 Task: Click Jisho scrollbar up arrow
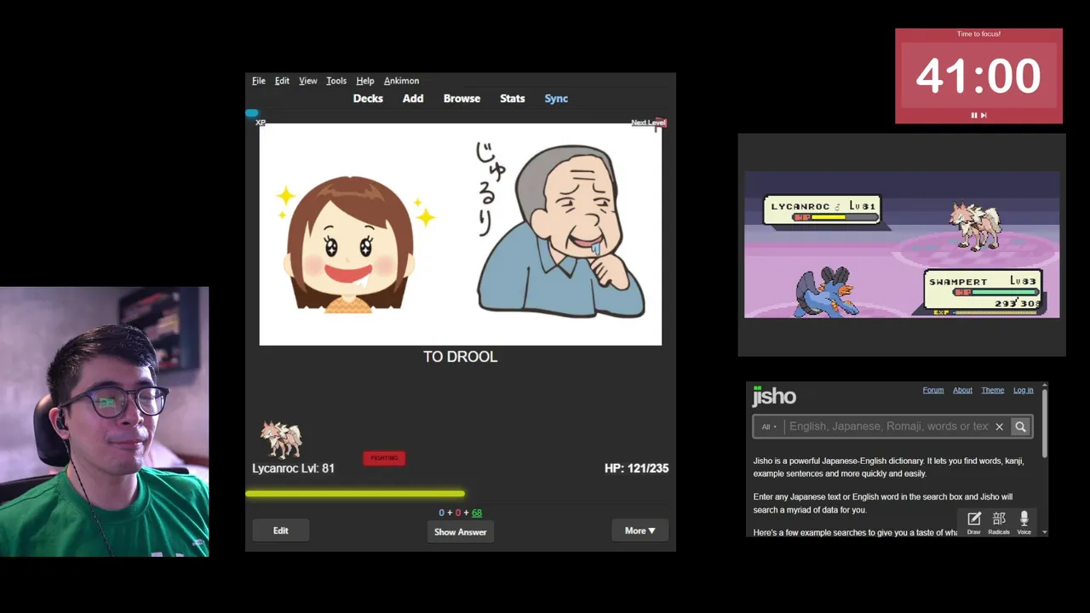click(1045, 387)
